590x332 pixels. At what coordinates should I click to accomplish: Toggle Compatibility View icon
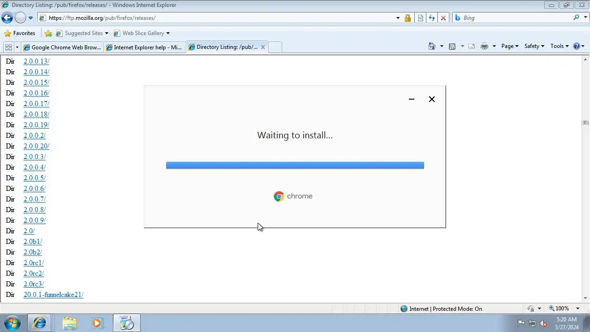(420, 18)
